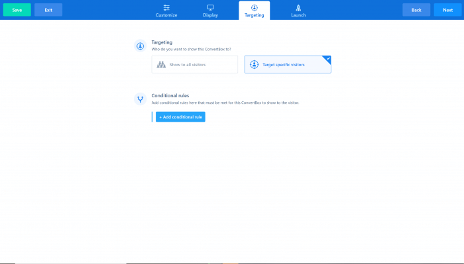Screen dimensions: 464x264
Task: Click the Targeting person icon in tab bar
Action: tap(254, 8)
